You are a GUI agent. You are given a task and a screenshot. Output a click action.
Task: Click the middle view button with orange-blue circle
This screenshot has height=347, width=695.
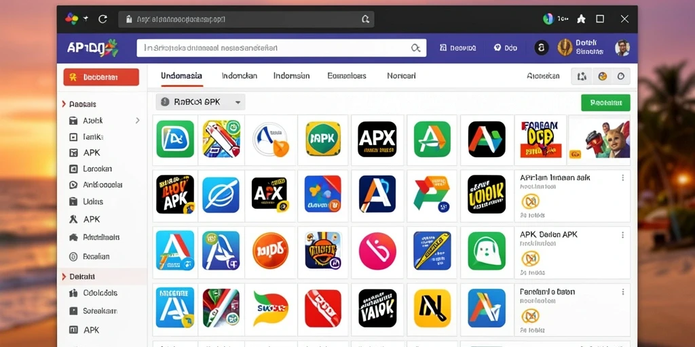603,76
